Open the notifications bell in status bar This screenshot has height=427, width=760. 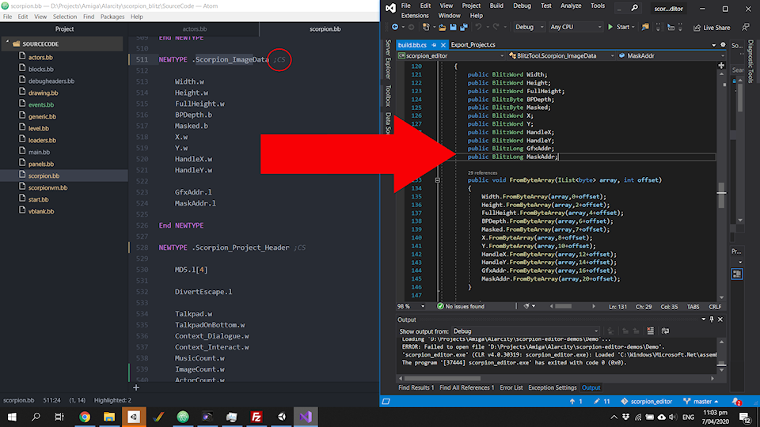(x=735, y=401)
